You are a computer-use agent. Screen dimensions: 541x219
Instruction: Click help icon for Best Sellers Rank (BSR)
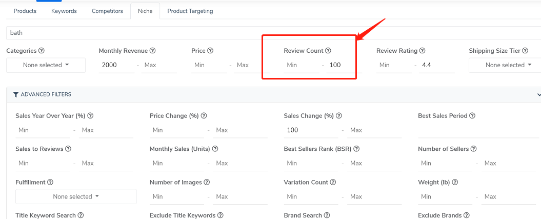[357, 149]
